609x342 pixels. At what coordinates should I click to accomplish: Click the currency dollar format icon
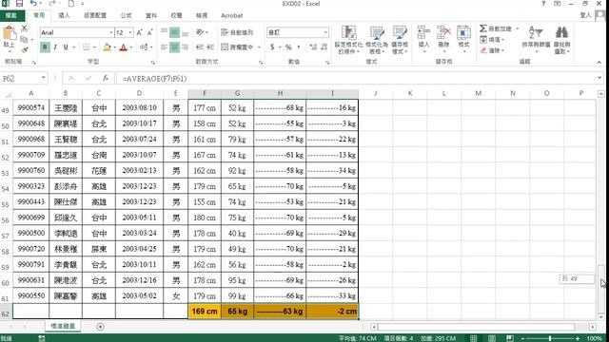click(x=272, y=47)
